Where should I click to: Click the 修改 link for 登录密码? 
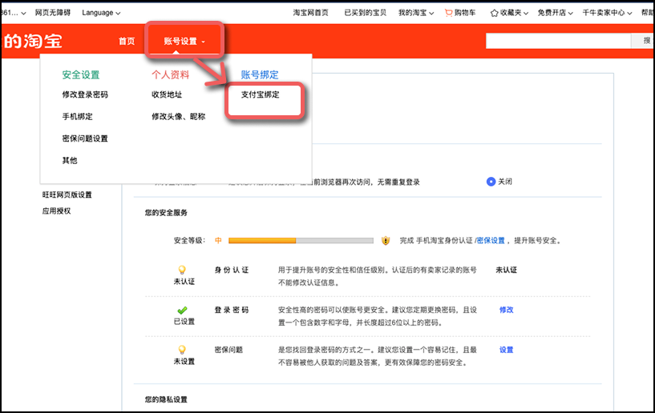click(x=506, y=310)
